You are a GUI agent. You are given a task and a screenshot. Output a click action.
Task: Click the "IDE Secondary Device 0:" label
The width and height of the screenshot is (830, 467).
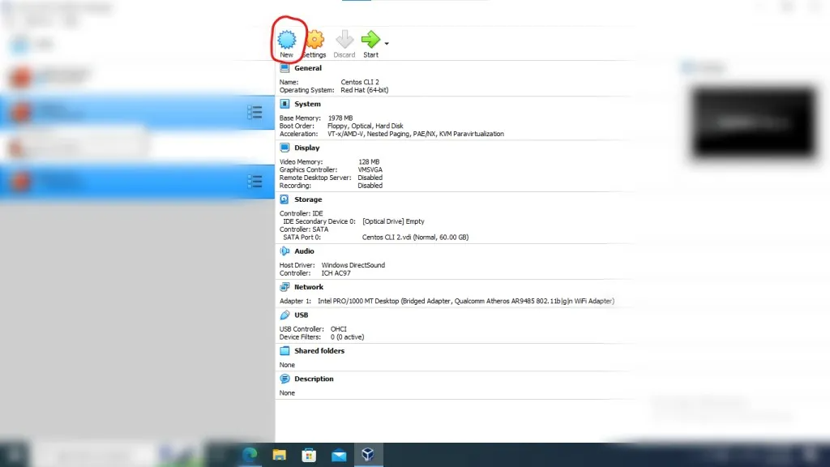(x=319, y=221)
